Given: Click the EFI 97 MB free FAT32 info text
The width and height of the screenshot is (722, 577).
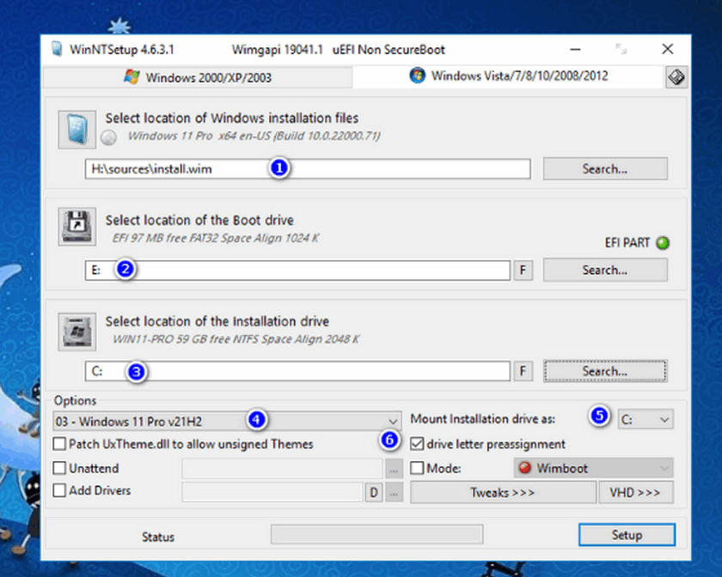Looking at the screenshot, I should click(216, 239).
